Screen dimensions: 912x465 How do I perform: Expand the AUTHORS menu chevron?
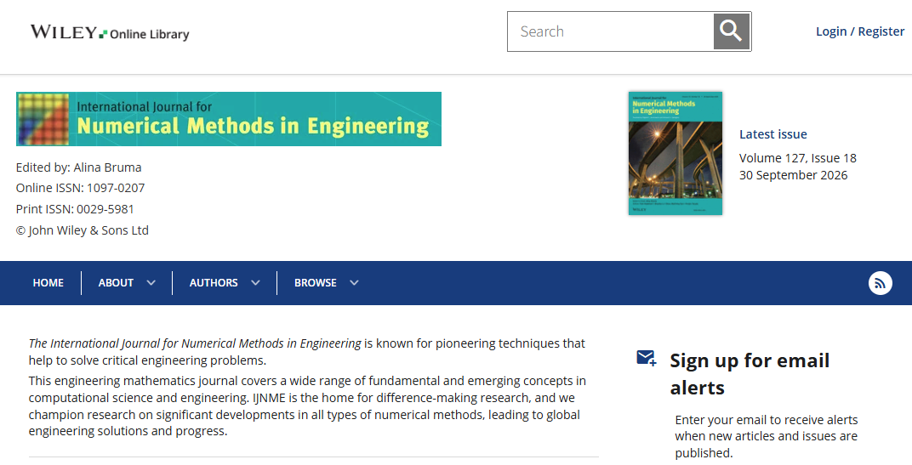pos(255,283)
